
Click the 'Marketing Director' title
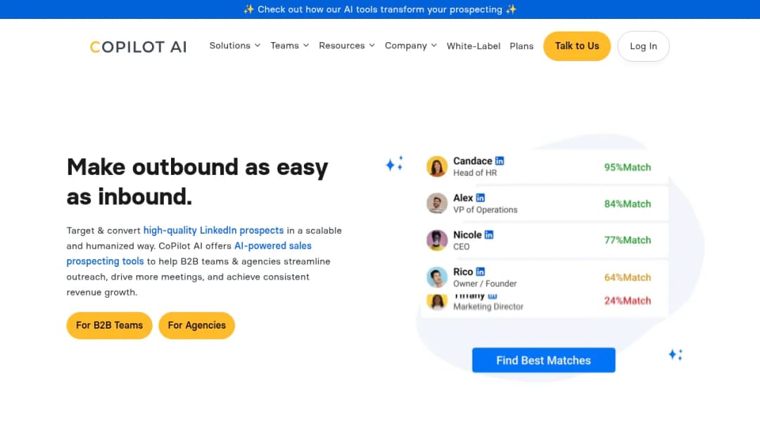[488, 307]
